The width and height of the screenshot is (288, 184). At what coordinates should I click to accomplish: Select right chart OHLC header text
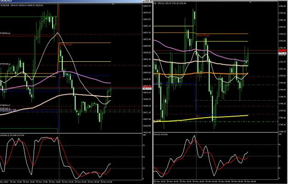pos(170,3)
